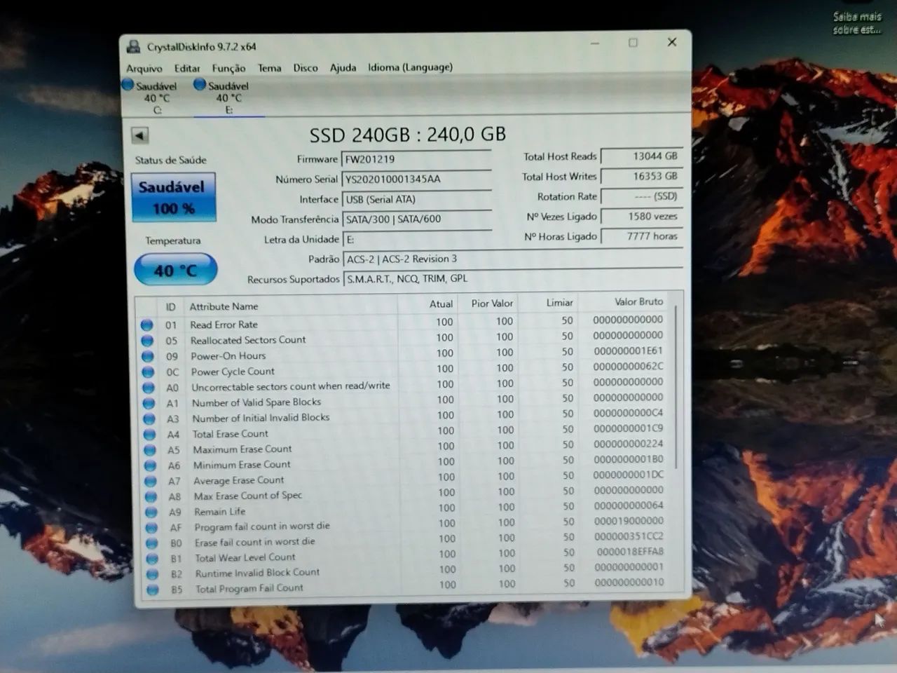Click the status icon for Read Error Rate
Screen dimensions: 897x673
pos(146,325)
